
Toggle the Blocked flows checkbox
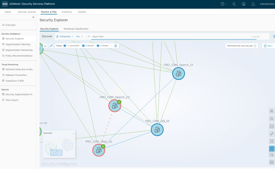[83, 46]
